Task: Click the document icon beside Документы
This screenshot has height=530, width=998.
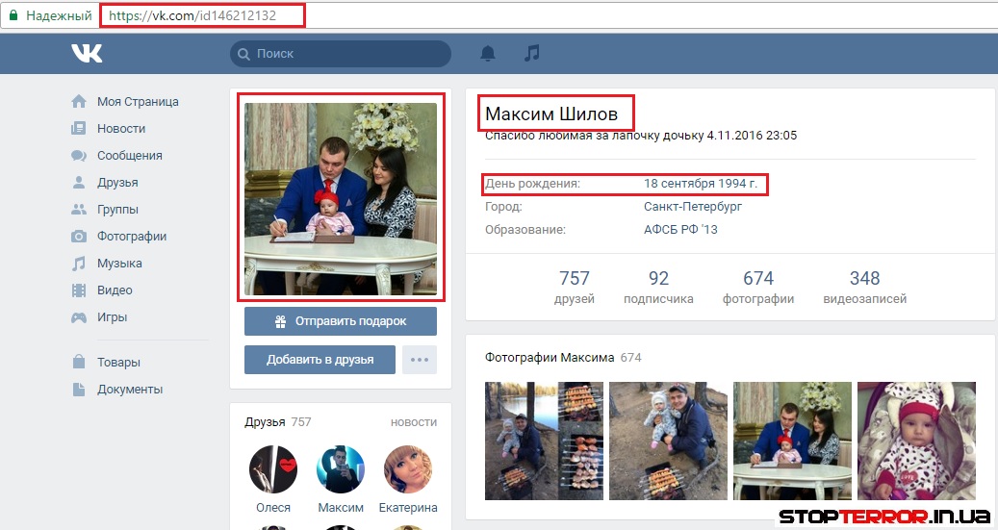Action: (x=79, y=389)
